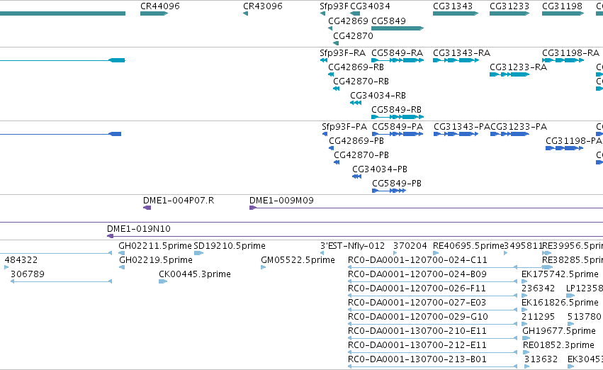Open the EK161826.5prime EST label
603x370 pixels.
pyautogui.click(x=560, y=303)
